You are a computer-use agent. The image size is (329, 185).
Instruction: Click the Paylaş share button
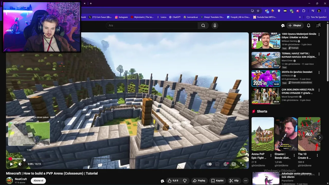[x=199, y=181]
